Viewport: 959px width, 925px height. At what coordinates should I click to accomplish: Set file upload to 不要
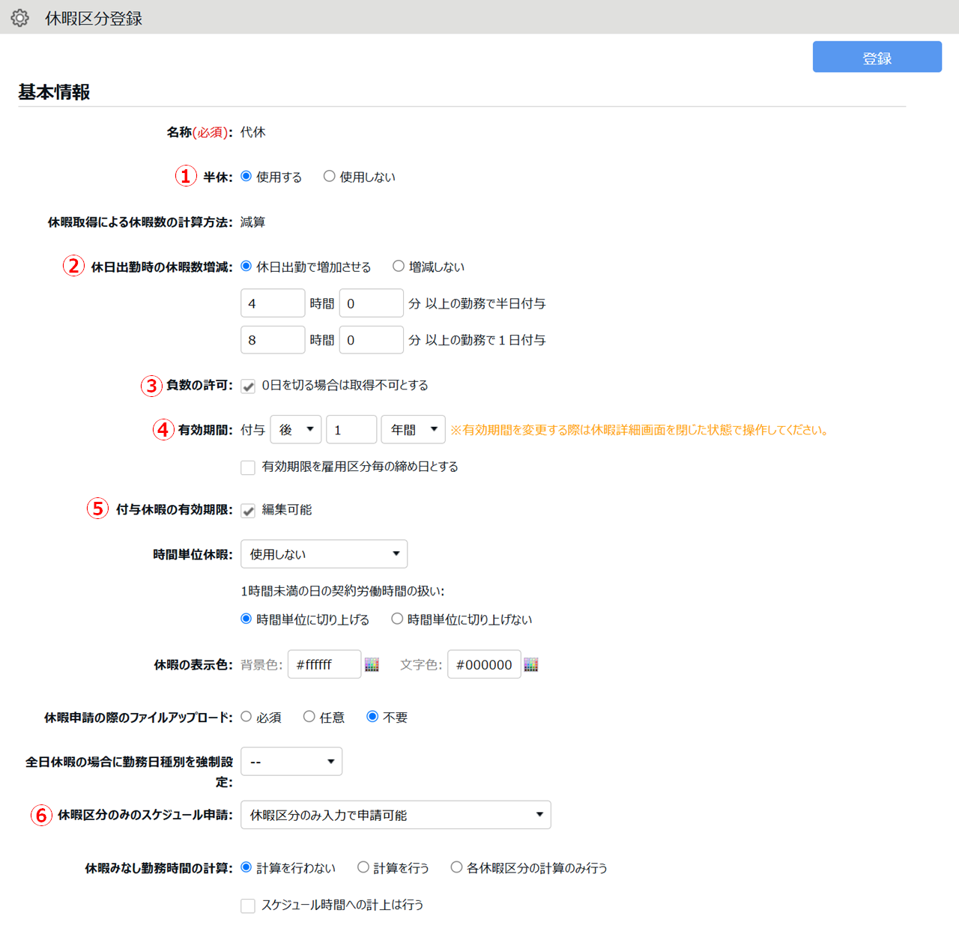372,717
